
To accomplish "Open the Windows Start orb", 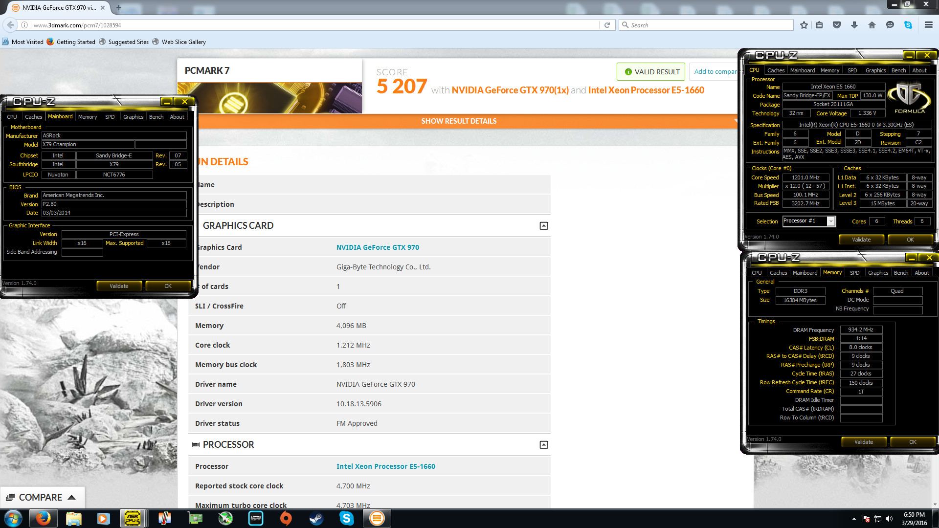I will 13,518.
